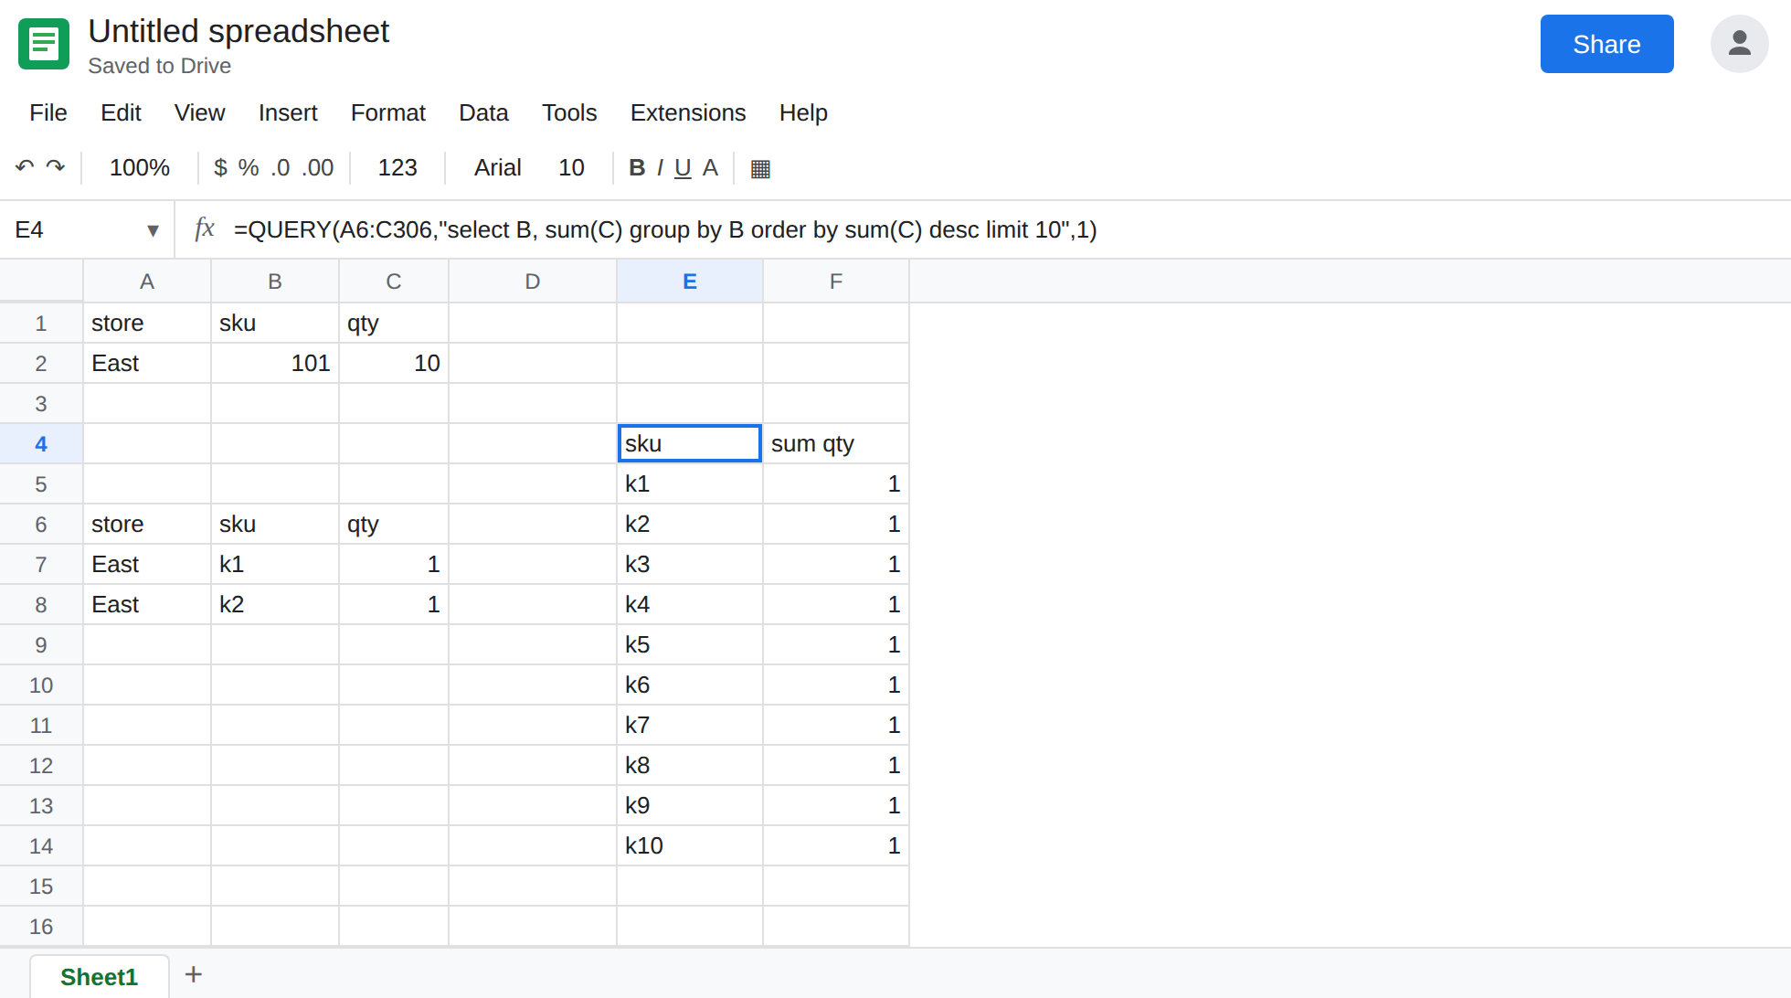Click cell containing 'k5'
The image size is (1791, 998).
(690, 645)
